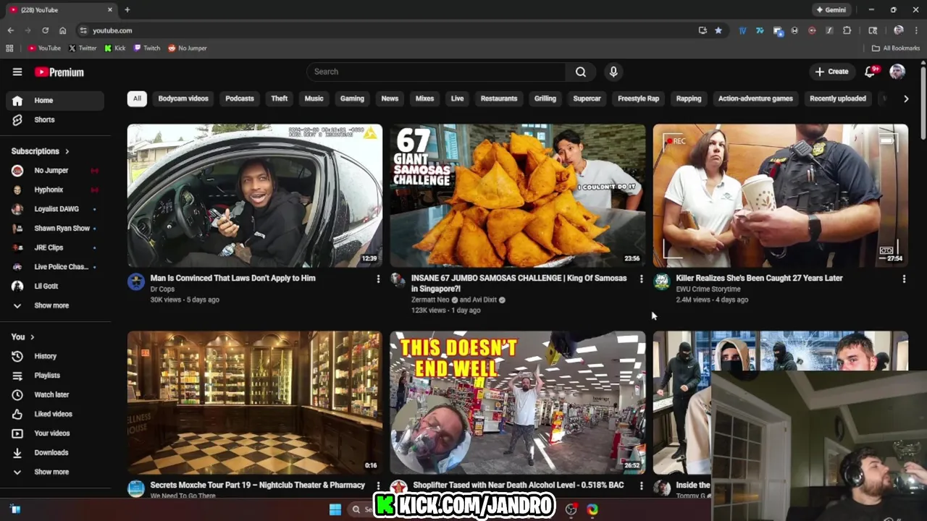The width and height of the screenshot is (927, 521).
Task: Open the Kick bookmark
Action: [x=114, y=48]
